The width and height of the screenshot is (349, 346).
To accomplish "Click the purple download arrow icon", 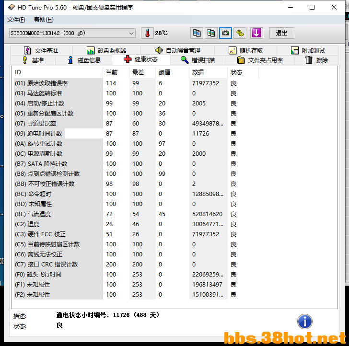I will pos(256,33).
